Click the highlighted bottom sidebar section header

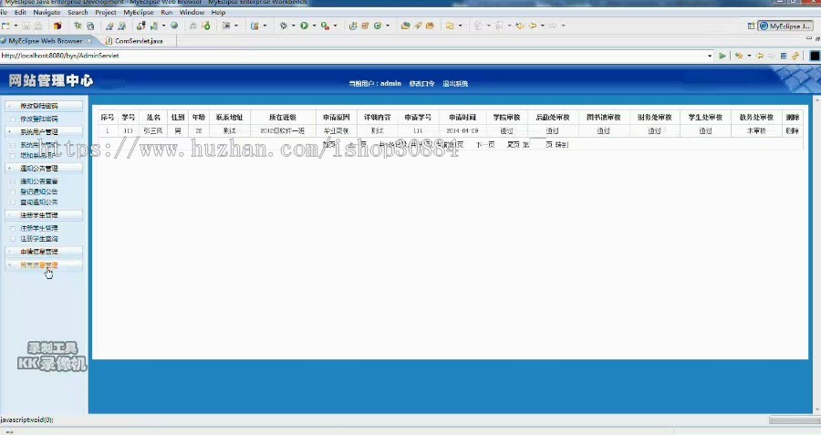tap(44, 265)
